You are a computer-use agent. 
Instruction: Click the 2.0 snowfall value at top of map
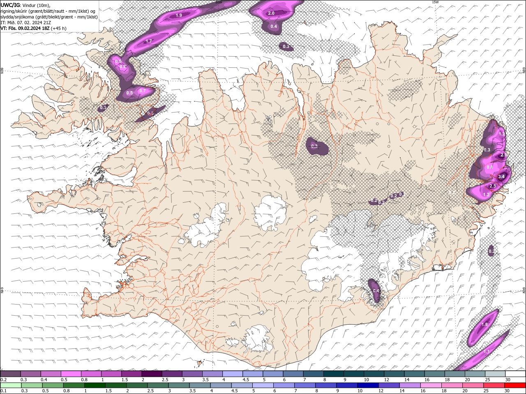tap(271, 13)
